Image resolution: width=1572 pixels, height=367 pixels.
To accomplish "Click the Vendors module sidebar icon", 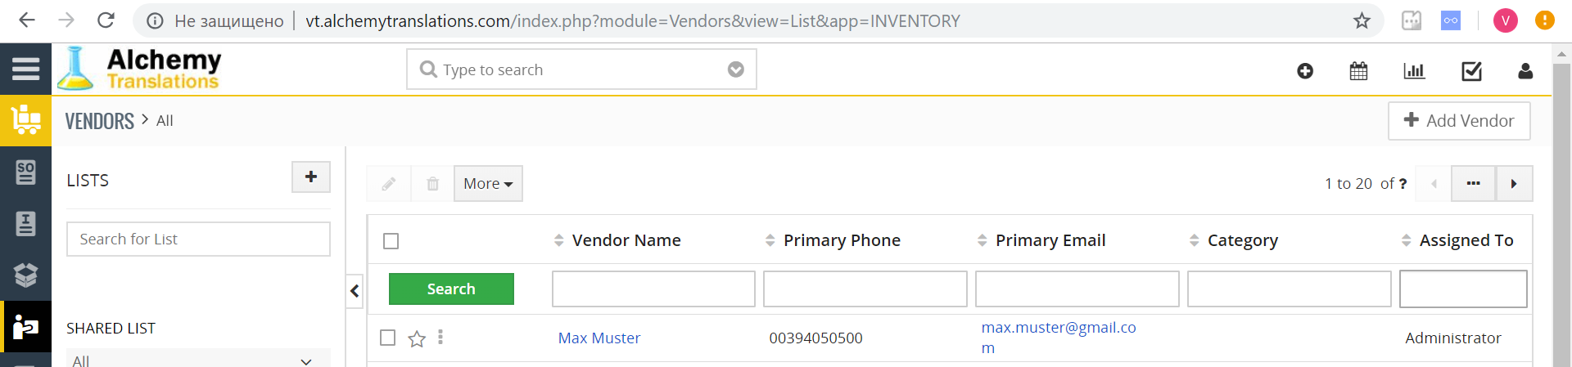I will click(25, 327).
